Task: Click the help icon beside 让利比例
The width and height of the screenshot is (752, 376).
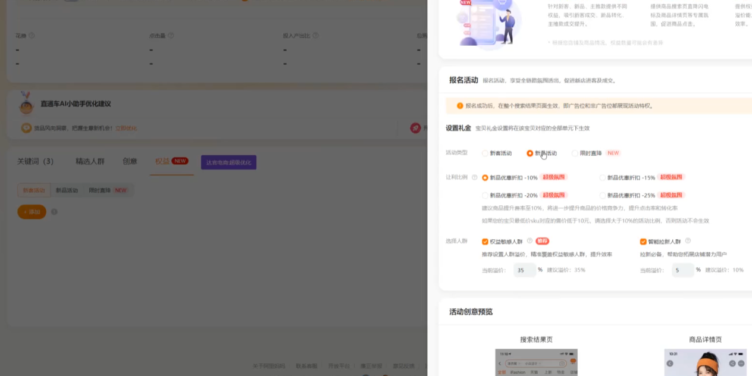Action: [475, 177]
